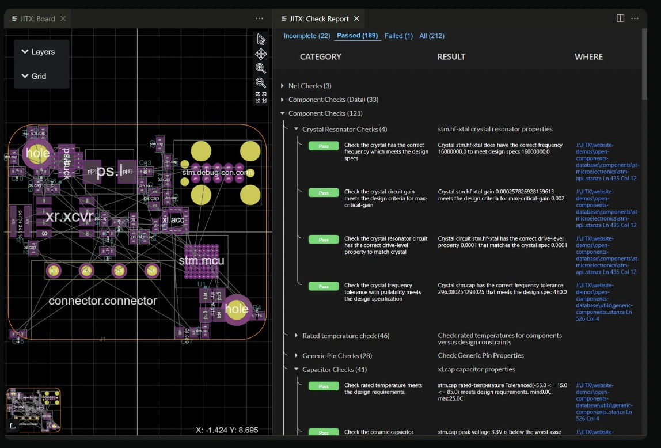Click the zoom out magnifier

[261, 83]
